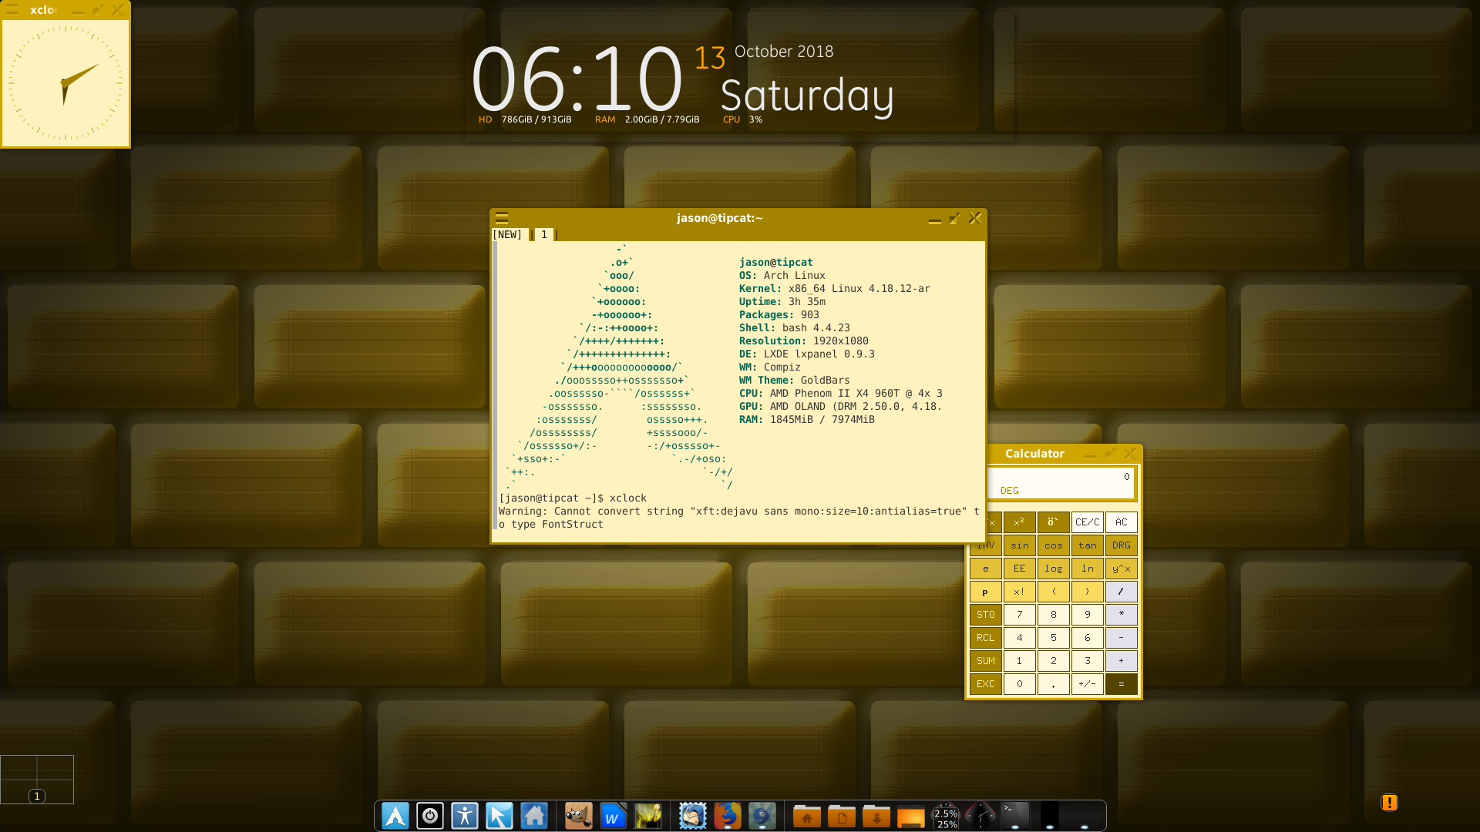Click the AC button in Calculator
This screenshot has height=832, width=1480.
pyautogui.click(x=1122, y=522)
